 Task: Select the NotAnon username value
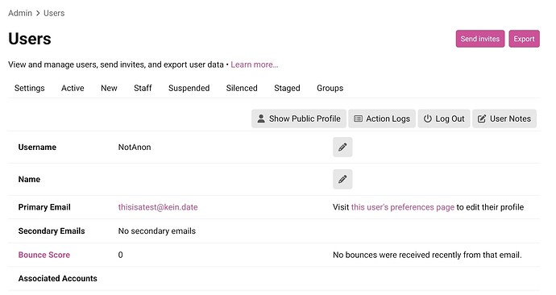[x=135, y=147]
